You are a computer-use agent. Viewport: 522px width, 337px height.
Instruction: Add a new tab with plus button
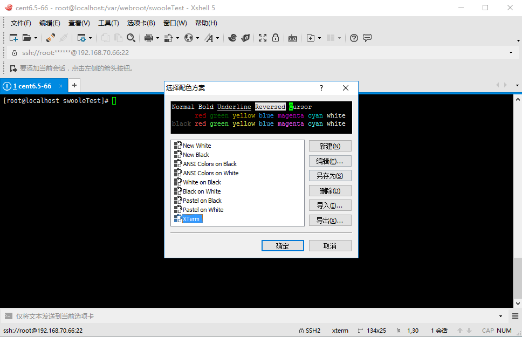click(74, 85)
